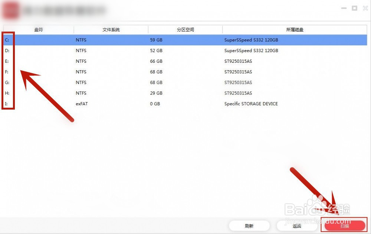371x234 pixels.
Task: Click ST9250315AS in the H: row
Action: pos(238,93)
